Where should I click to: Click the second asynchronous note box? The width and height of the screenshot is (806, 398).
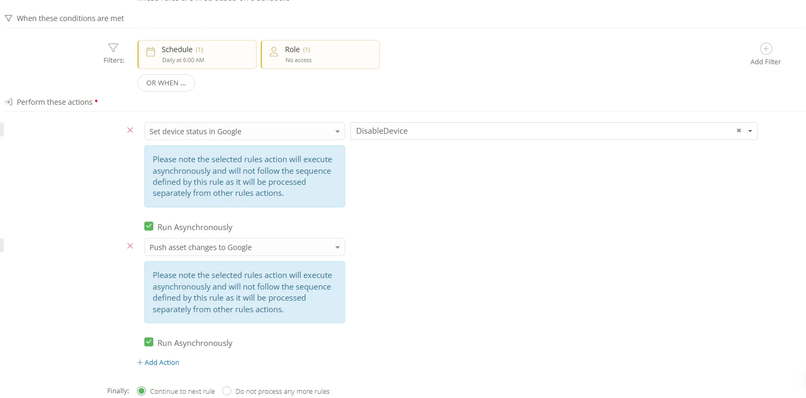(244, 292)
